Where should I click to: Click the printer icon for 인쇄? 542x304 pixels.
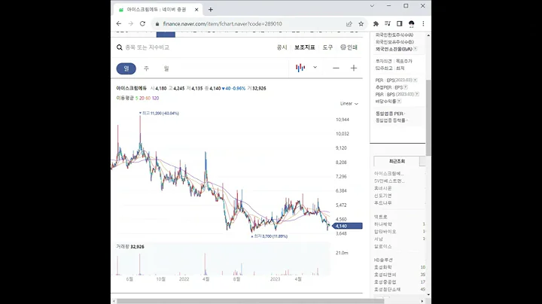343,47
